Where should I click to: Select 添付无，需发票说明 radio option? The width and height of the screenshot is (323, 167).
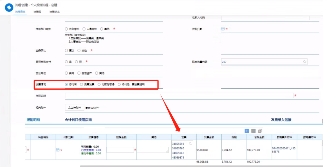[119, 84]
